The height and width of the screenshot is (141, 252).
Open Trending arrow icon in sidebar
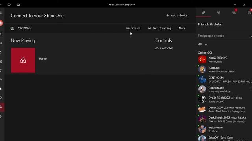pyautogui.click(x=1, y=80)
